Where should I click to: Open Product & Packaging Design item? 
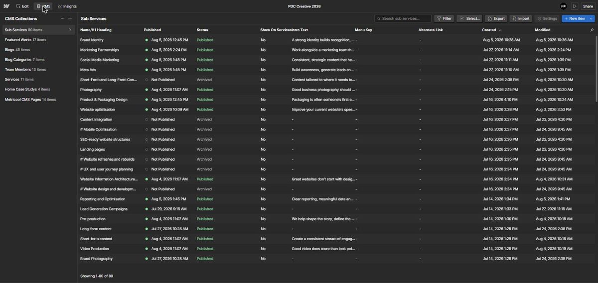click(104, 99)
